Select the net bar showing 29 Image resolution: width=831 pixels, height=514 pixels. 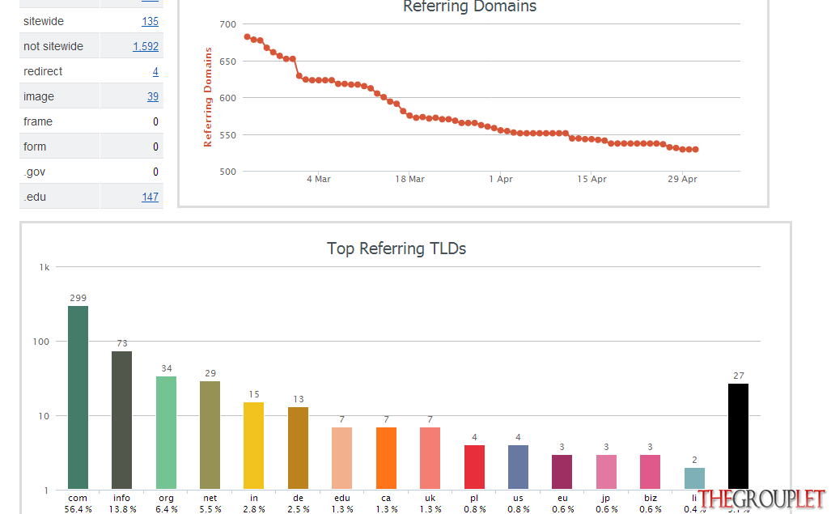pyautogui.click(x=210, y=435)
